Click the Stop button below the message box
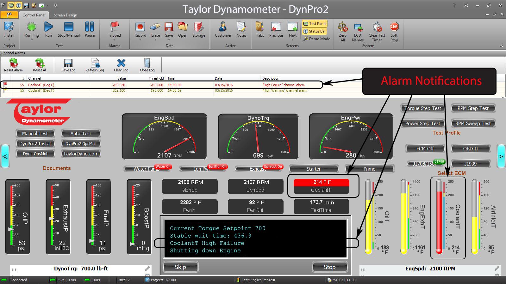Viewport: 506px width, 284px height. click(329, 267)
